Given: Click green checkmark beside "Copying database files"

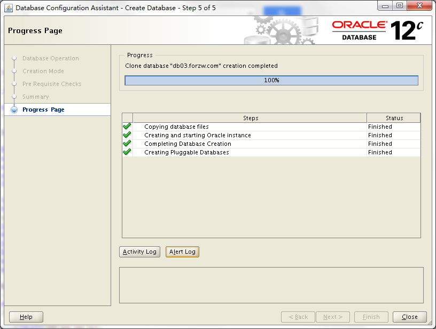Looking at the screenshot, I should [127, 126].
